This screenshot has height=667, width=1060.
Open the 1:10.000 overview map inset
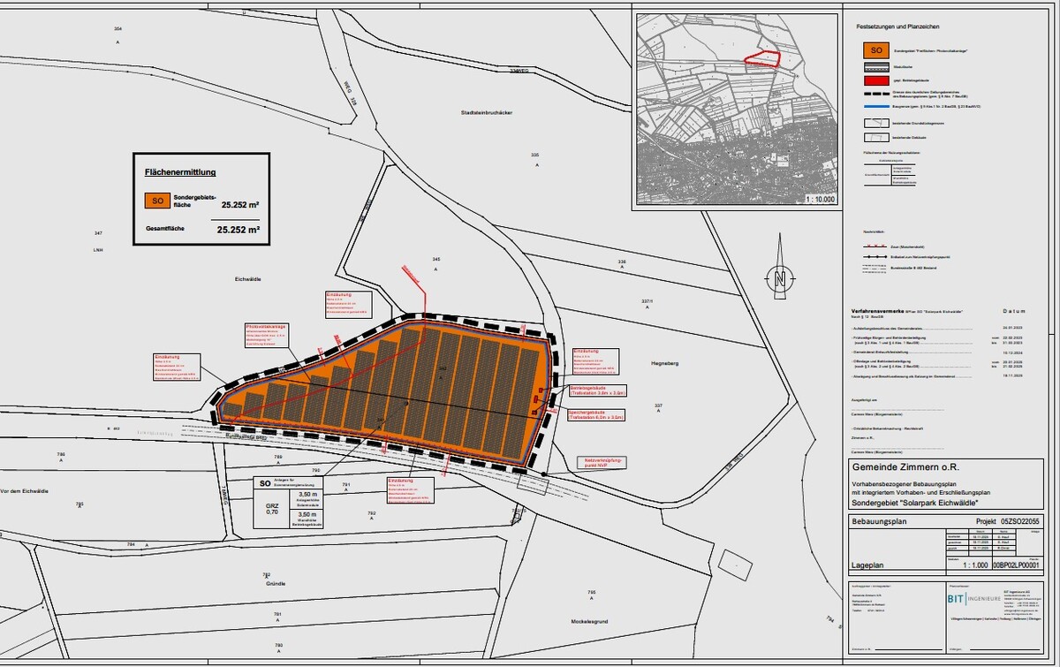(x=735, y=110)
